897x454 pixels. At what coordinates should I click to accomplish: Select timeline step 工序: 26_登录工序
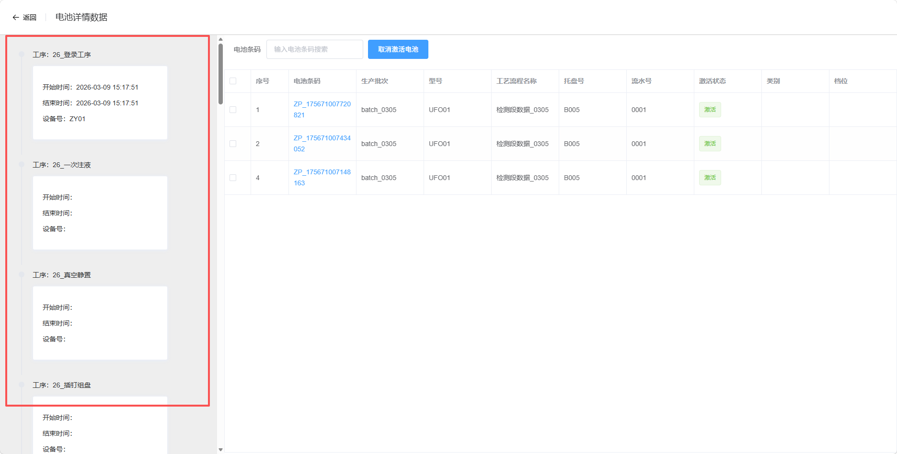click(62, 55)
